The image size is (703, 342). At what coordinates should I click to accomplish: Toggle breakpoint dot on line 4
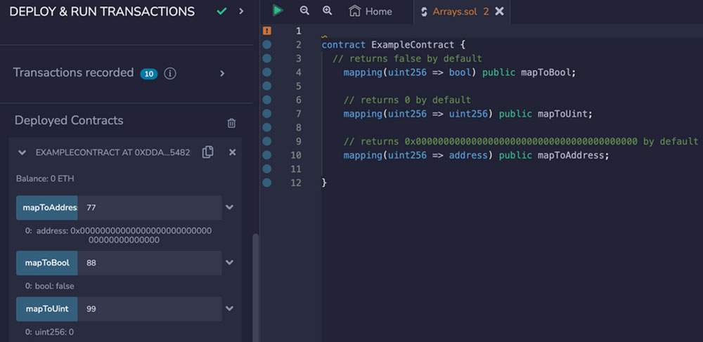point(266,72)
